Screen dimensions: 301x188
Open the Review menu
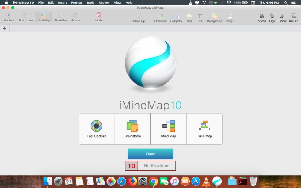click(104, 3)
